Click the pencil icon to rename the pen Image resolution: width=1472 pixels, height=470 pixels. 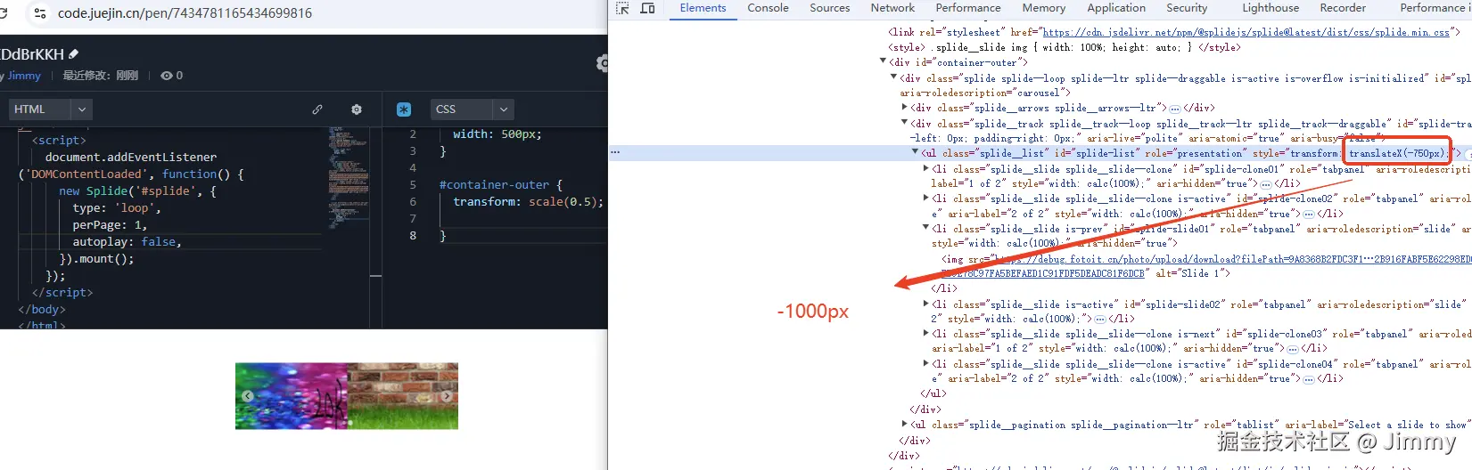(73, 54)
